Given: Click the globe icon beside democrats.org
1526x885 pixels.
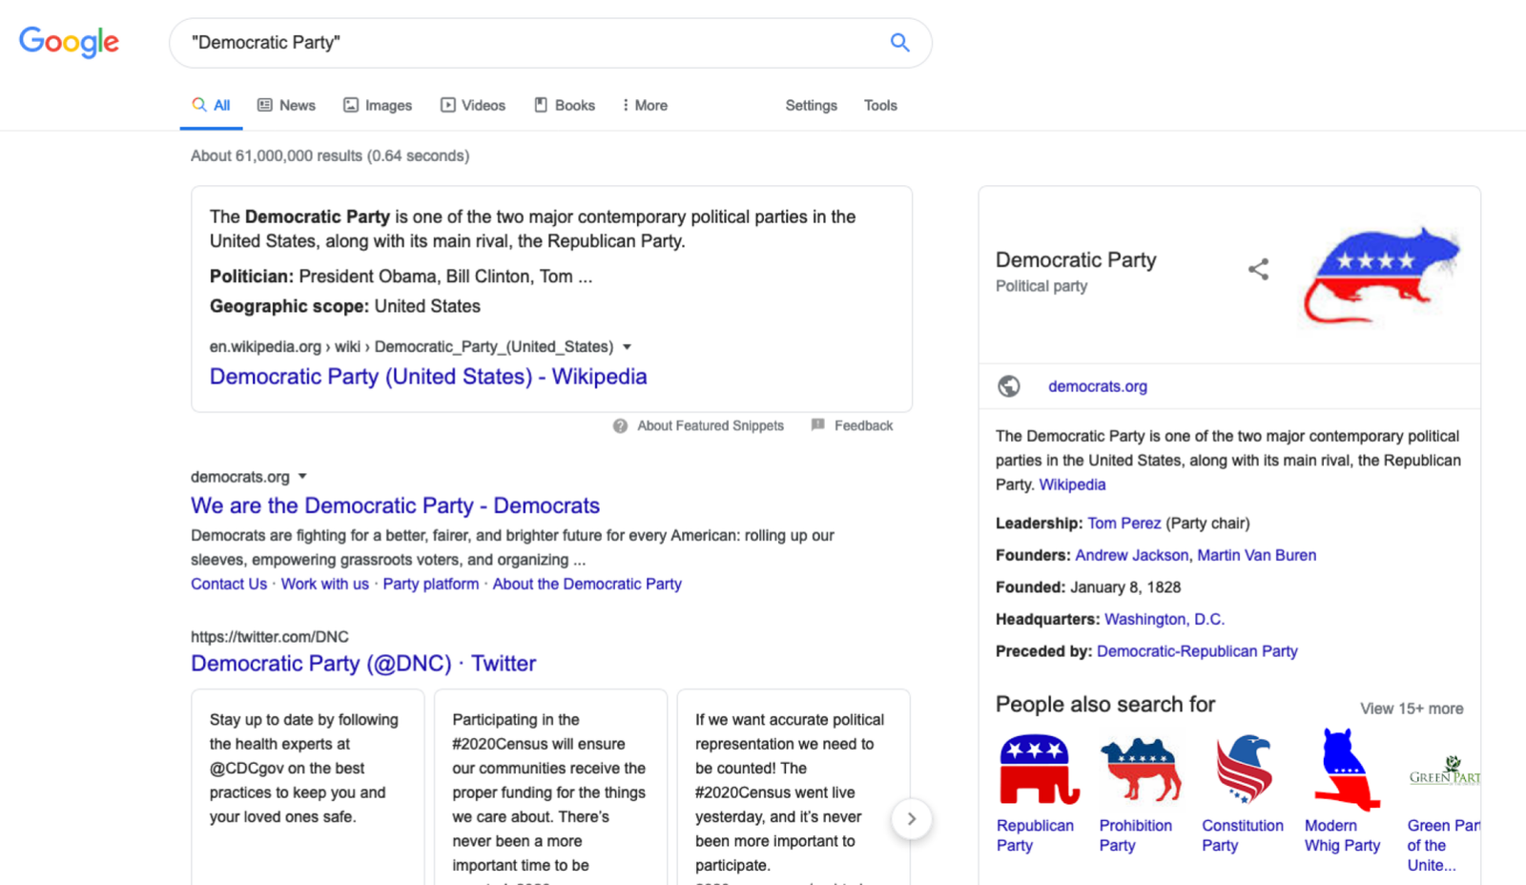Looking at the screenshot, I should (1008, 386).
